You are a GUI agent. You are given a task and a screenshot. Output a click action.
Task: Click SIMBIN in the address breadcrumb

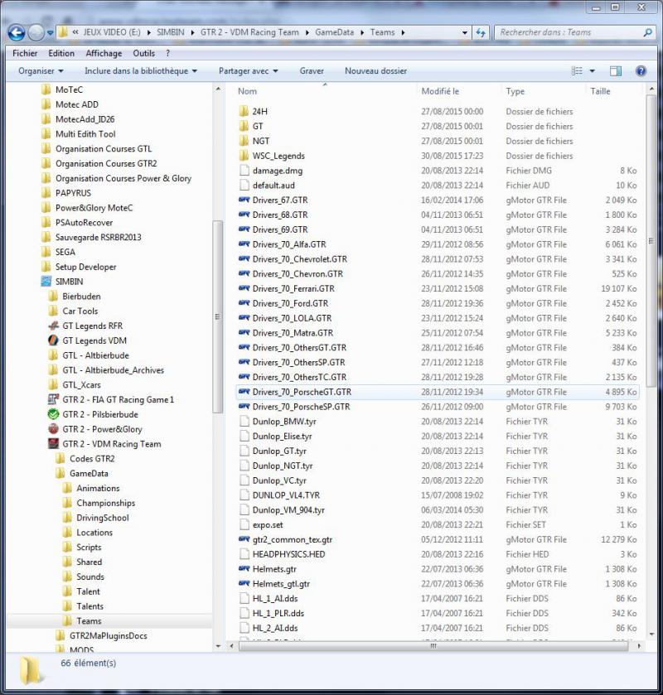170,32
